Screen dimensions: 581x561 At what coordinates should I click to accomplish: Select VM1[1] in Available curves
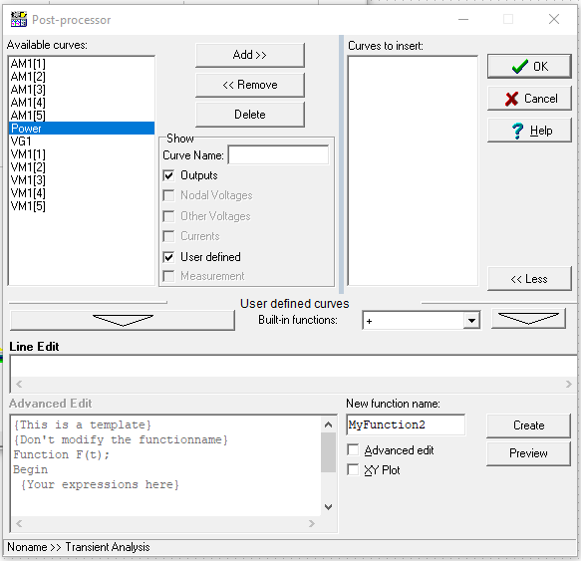point(81,154)
